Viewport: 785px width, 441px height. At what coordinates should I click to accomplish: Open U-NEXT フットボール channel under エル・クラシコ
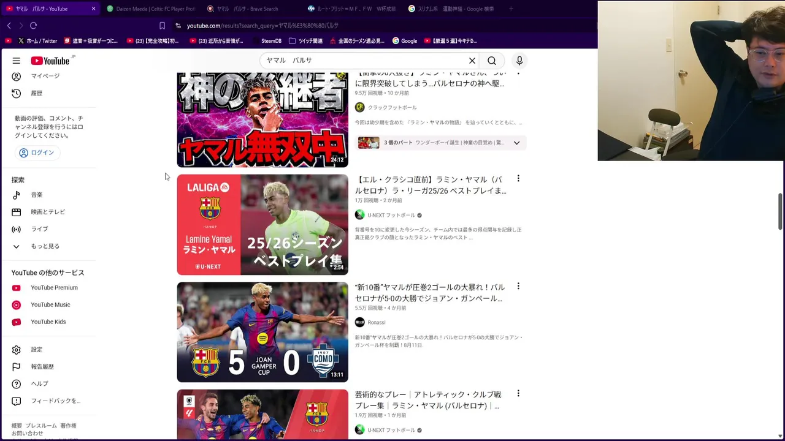391,215
